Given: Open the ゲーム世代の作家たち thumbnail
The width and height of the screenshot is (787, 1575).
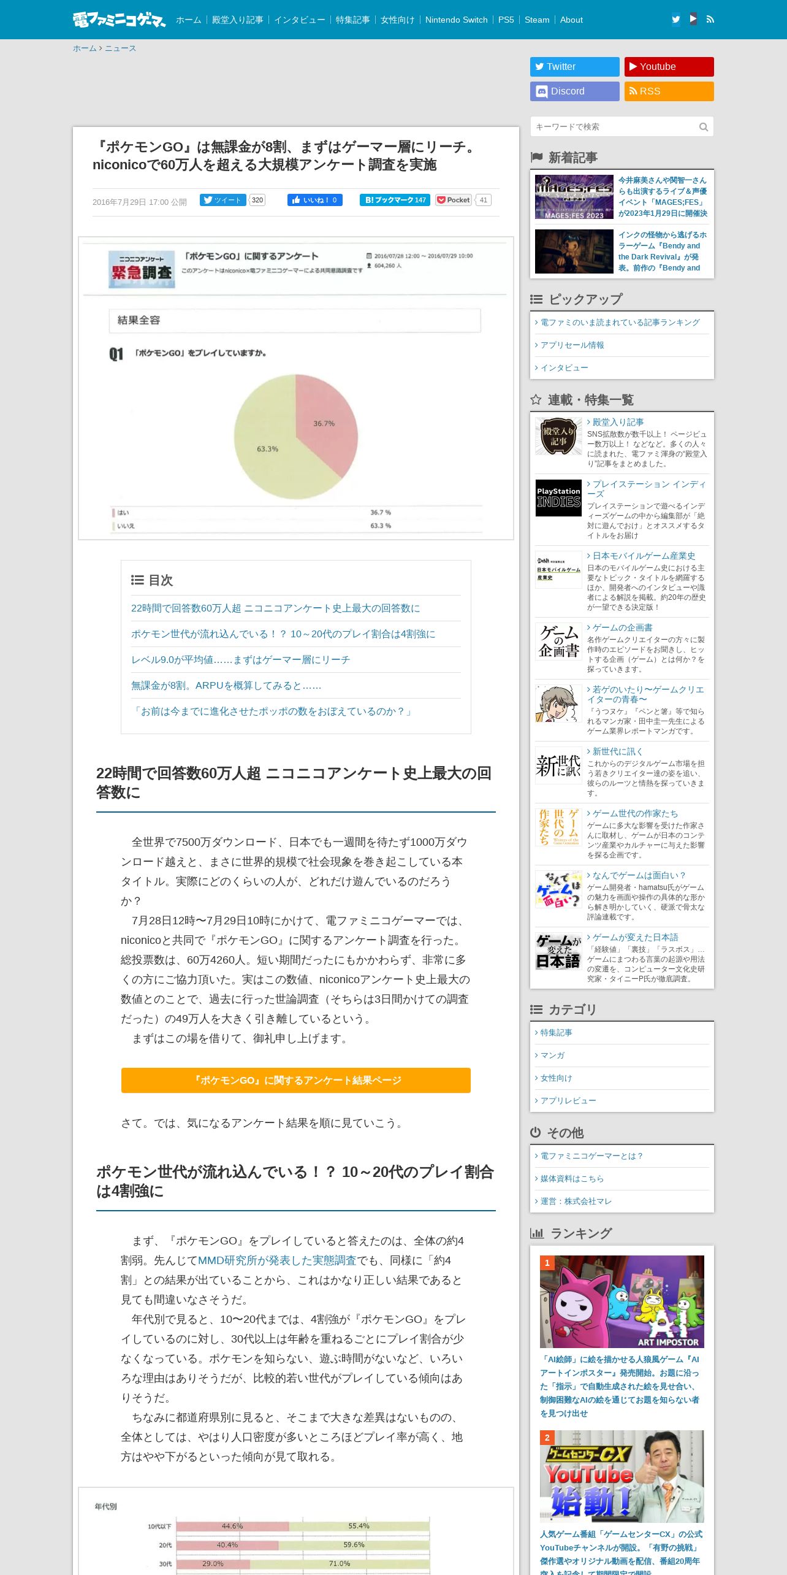Looking at the screenshot, I should [558, 827].
